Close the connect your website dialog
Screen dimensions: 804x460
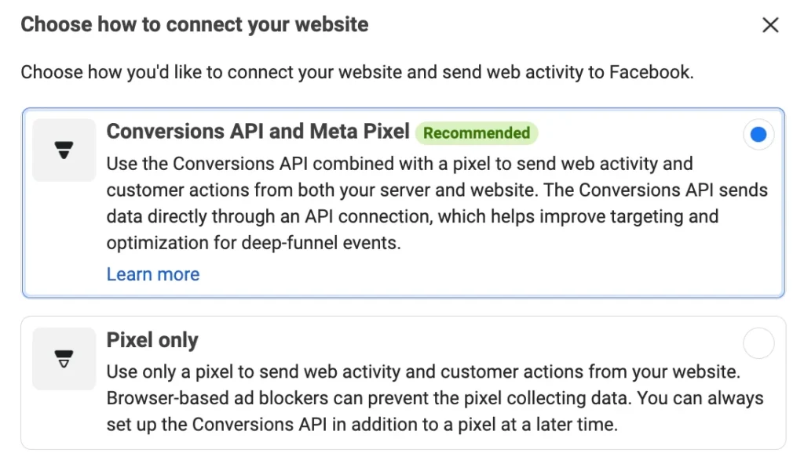point(770,24)
